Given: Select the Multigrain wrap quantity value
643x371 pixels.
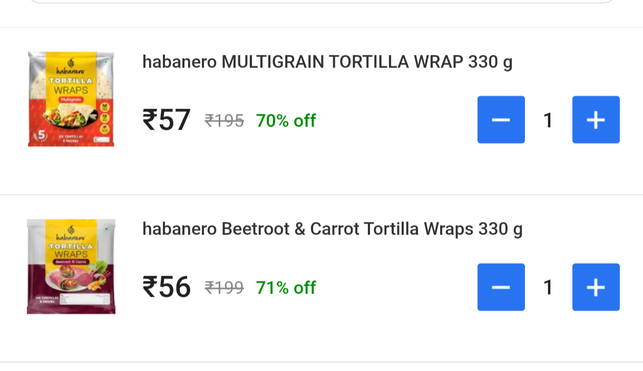Looking at the screenshot, I should tap(548, 120).
